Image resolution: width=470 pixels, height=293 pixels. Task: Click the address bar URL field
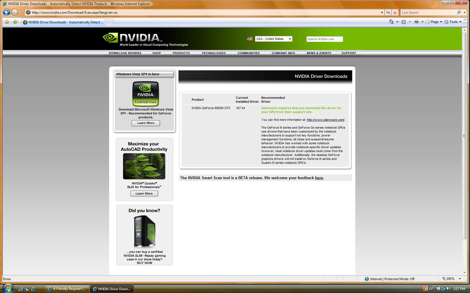(204, 12)
